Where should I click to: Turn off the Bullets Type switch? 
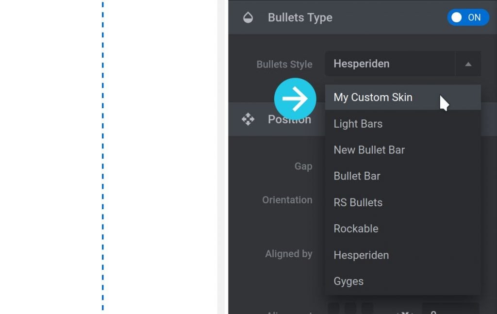[467, 17]
